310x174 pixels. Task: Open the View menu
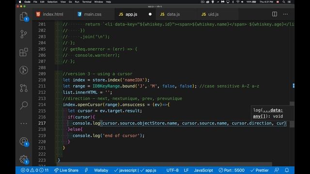63,2
